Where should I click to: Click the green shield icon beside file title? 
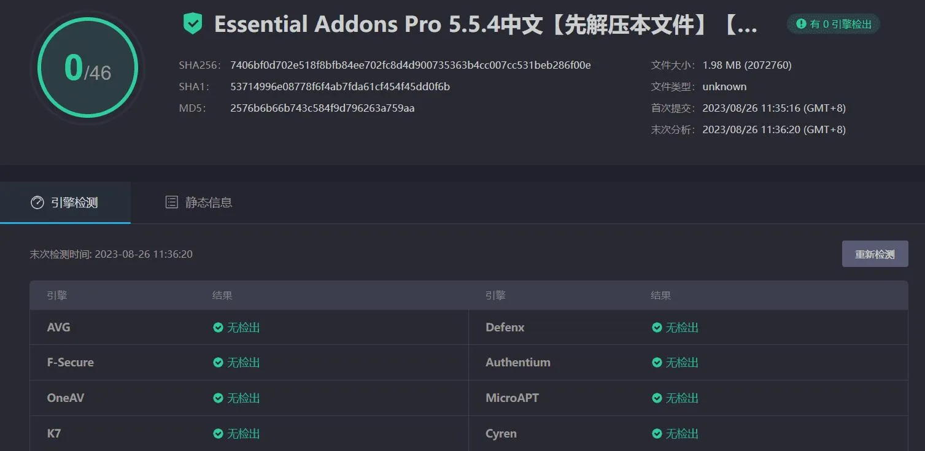pos(193,25)
